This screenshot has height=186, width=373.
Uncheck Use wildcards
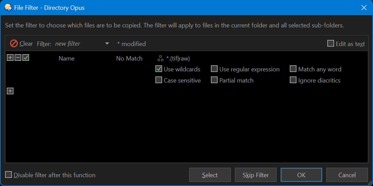(x=159, y=69)
